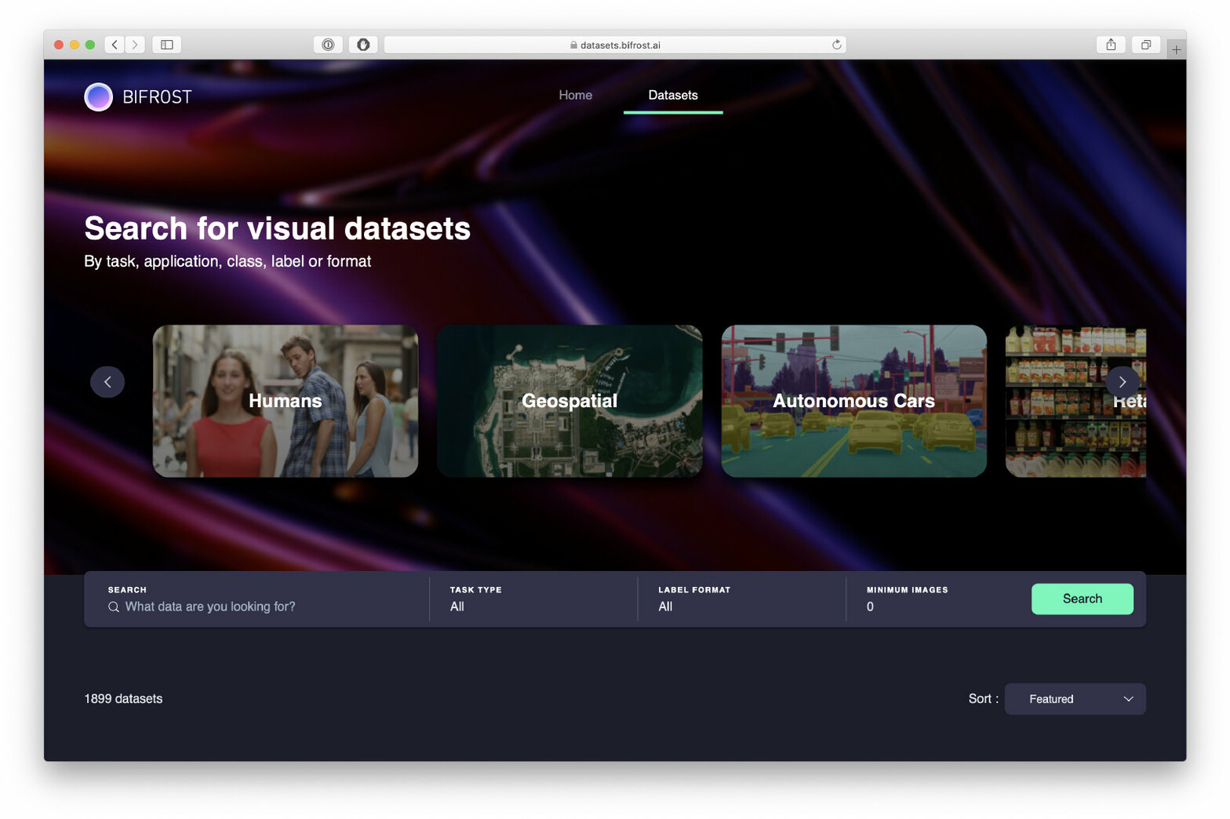Switch to the Home tab
The width and height of the screenshot is (1230, 819).
point(575,95)
